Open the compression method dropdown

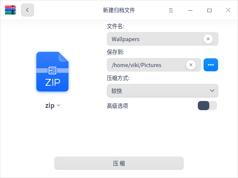coord(163,91)
